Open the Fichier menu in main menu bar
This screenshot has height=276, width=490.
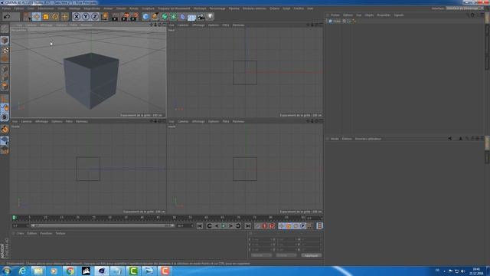(x=6, y=8)
